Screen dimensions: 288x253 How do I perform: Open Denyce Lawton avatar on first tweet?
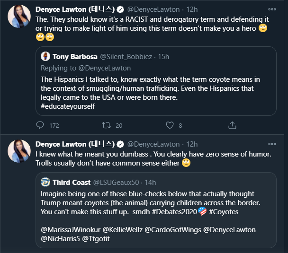click(19, 17)
